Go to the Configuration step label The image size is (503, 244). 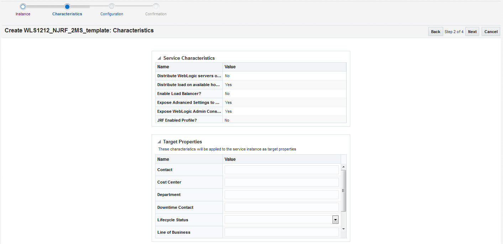click(x=112, y=14)
